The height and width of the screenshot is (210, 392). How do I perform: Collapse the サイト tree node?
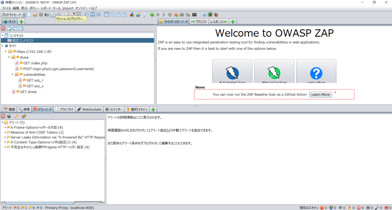2,46
